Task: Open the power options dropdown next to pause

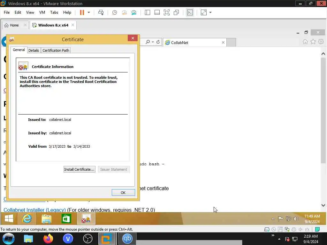Action: [x=89, y=12]
